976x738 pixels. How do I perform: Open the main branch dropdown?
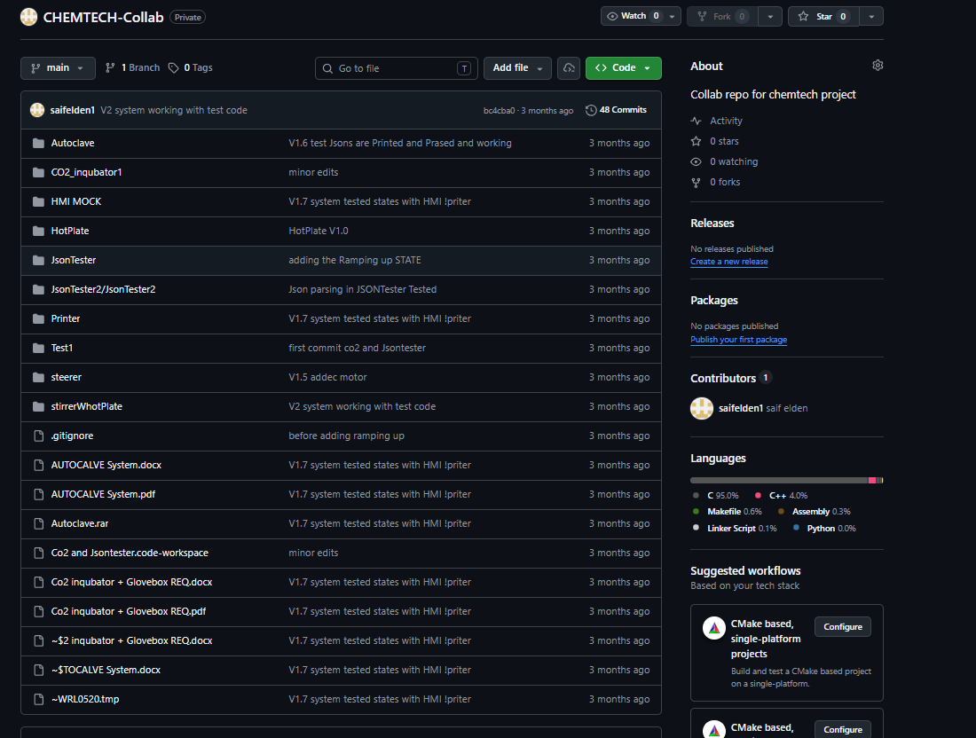tap(58, 67)
